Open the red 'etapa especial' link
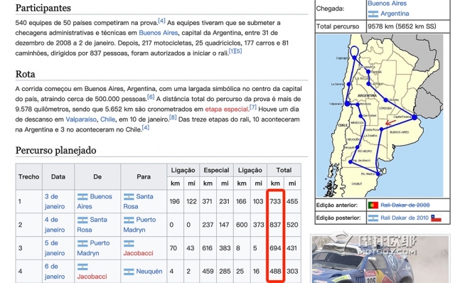Image resolution: width=455 pixels, height=283 pixels. (x=227, y=110)
